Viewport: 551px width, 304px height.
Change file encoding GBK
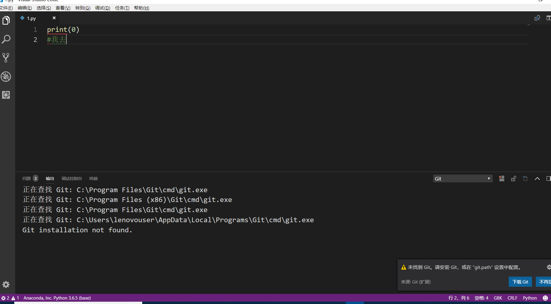[498, 298]
